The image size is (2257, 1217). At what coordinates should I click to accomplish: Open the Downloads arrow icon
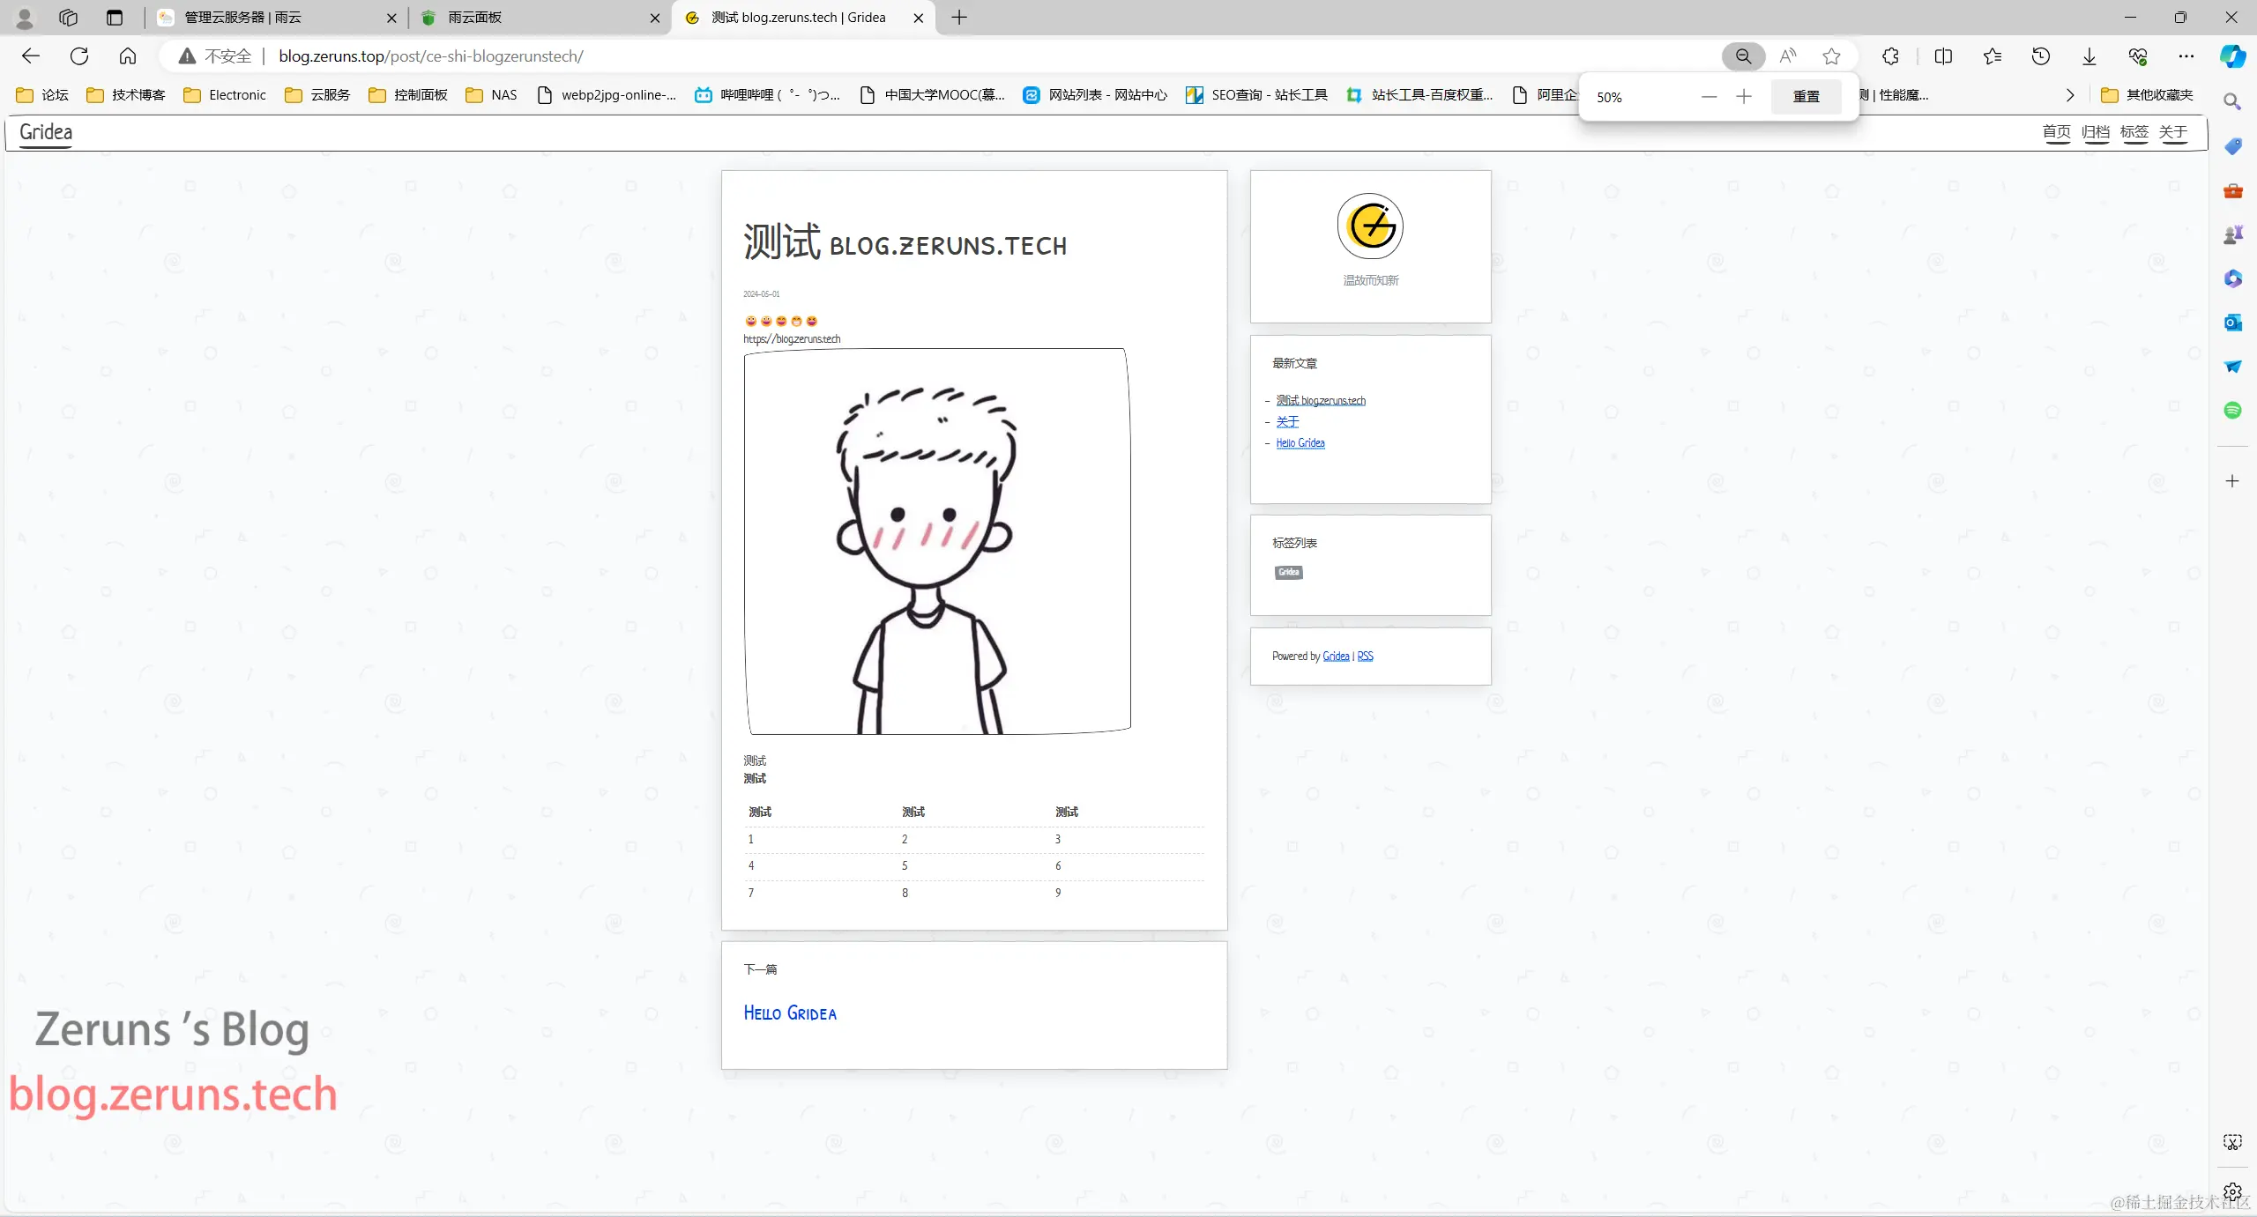pos(2089,56)
